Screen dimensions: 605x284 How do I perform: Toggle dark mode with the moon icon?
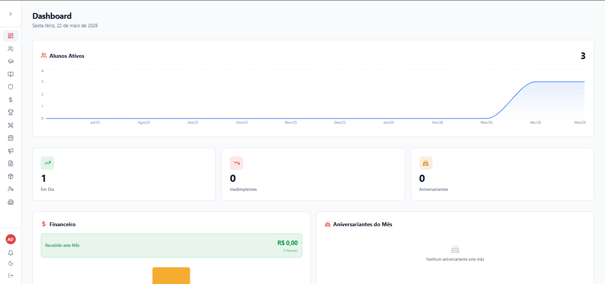pos(11,263)
